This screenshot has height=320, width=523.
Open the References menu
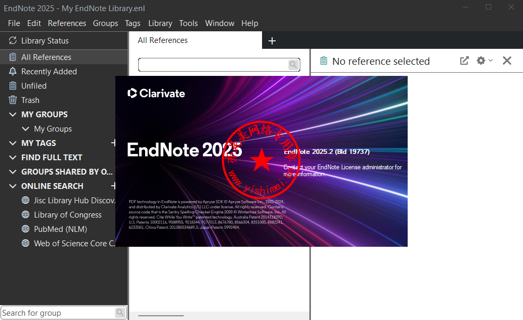pyautogui.click(x=67, y=23)
